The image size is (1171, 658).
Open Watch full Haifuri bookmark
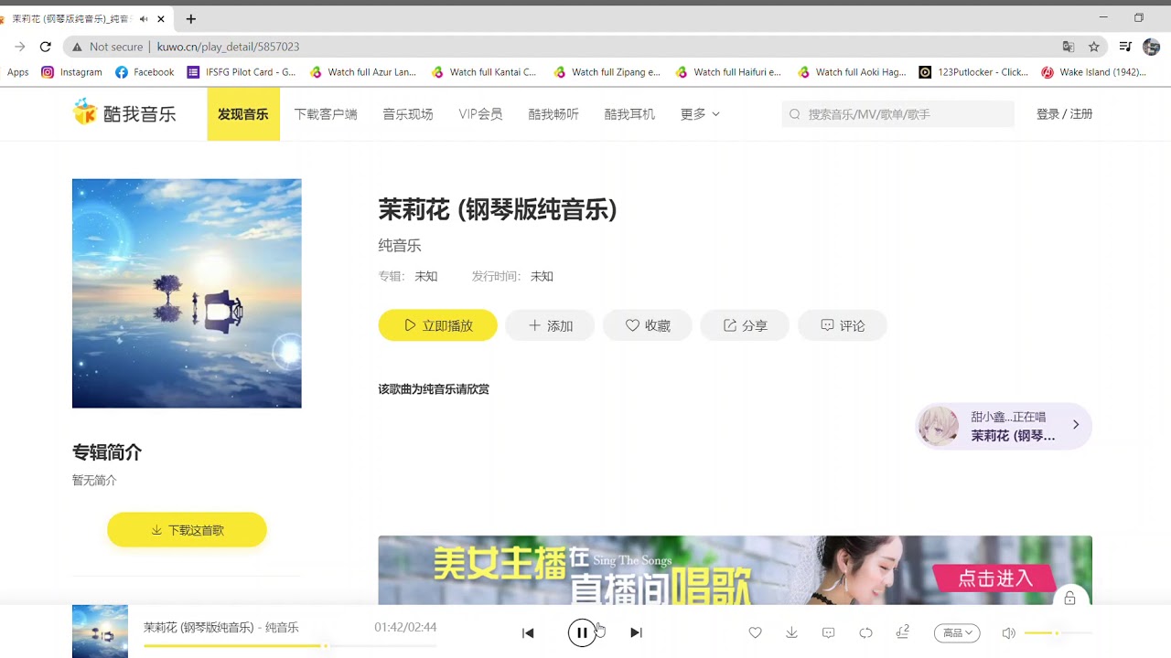(x=728, y=72)
